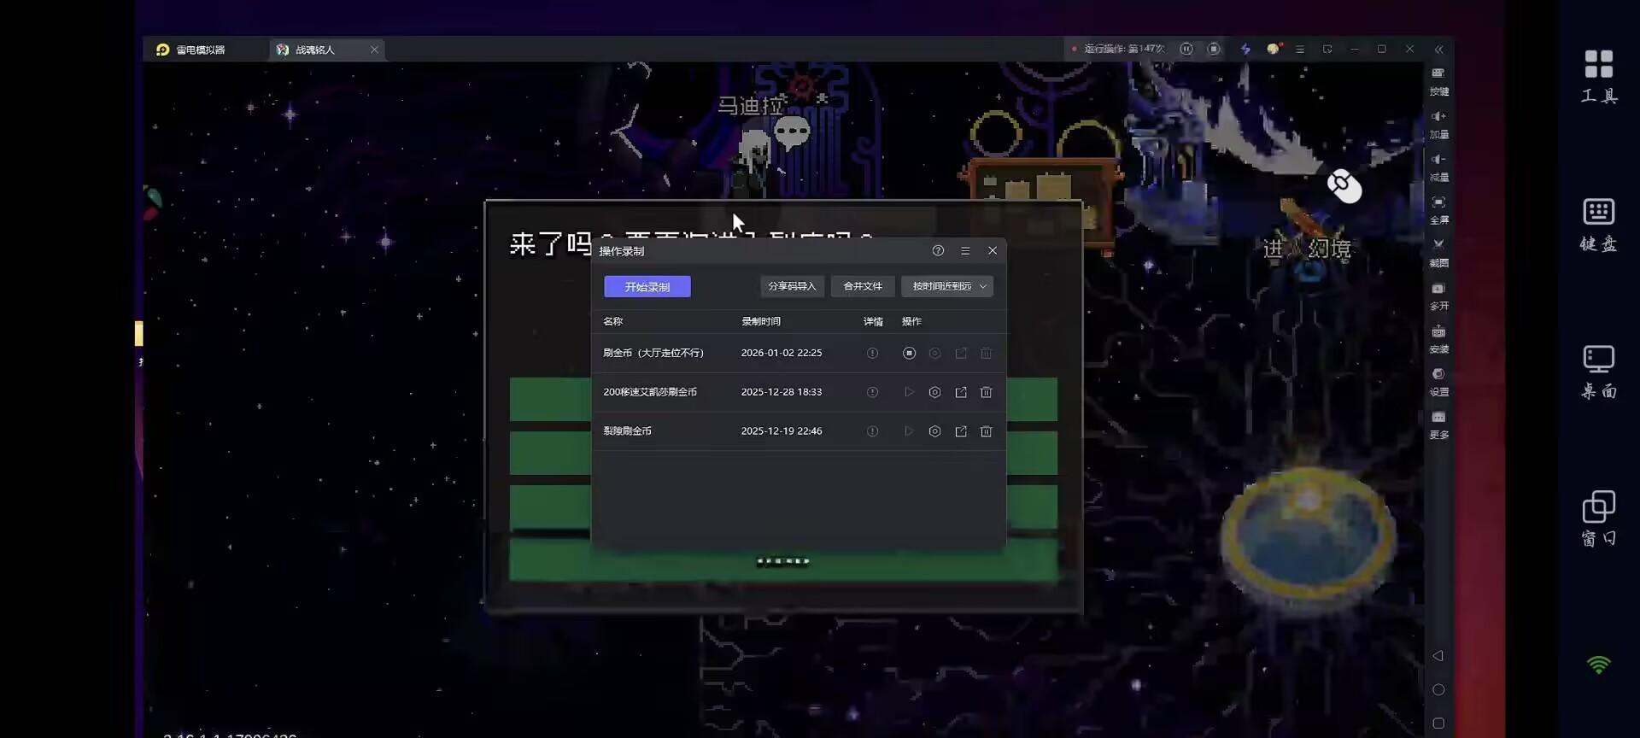
Task: Open settings for 裂隙刷金币 recording
Action: [x=934, y=432]
